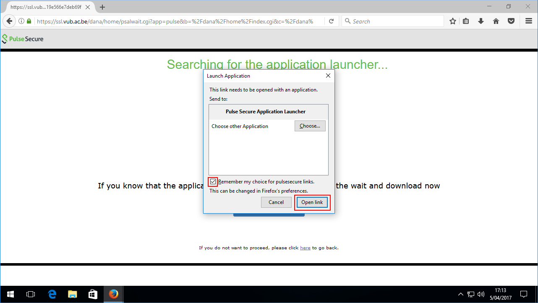
Task: Close the Launch Application dialog
Action: [x=328, y=76]
